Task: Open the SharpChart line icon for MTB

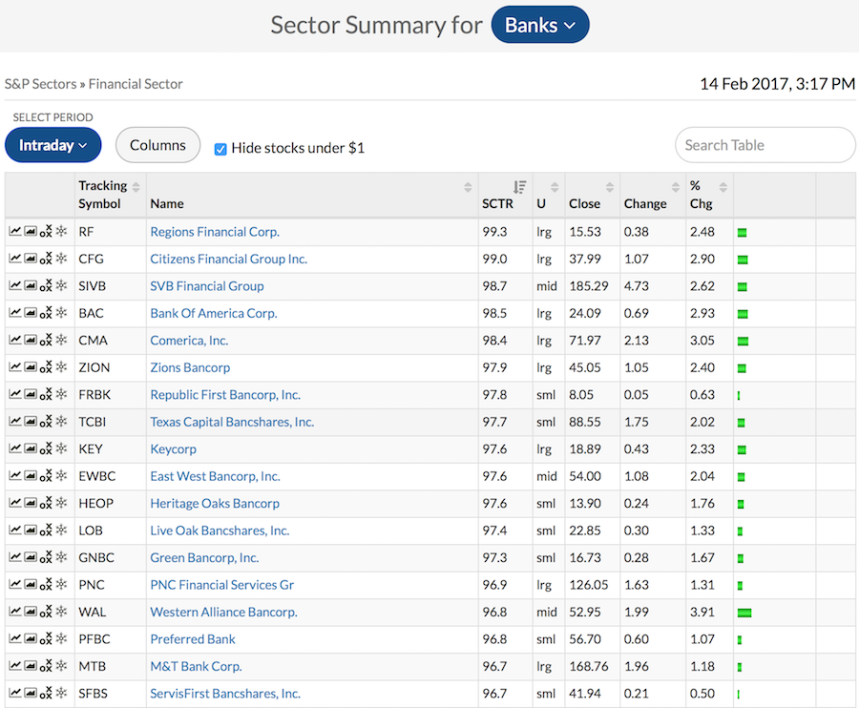Action: click(x=14, y=666)
